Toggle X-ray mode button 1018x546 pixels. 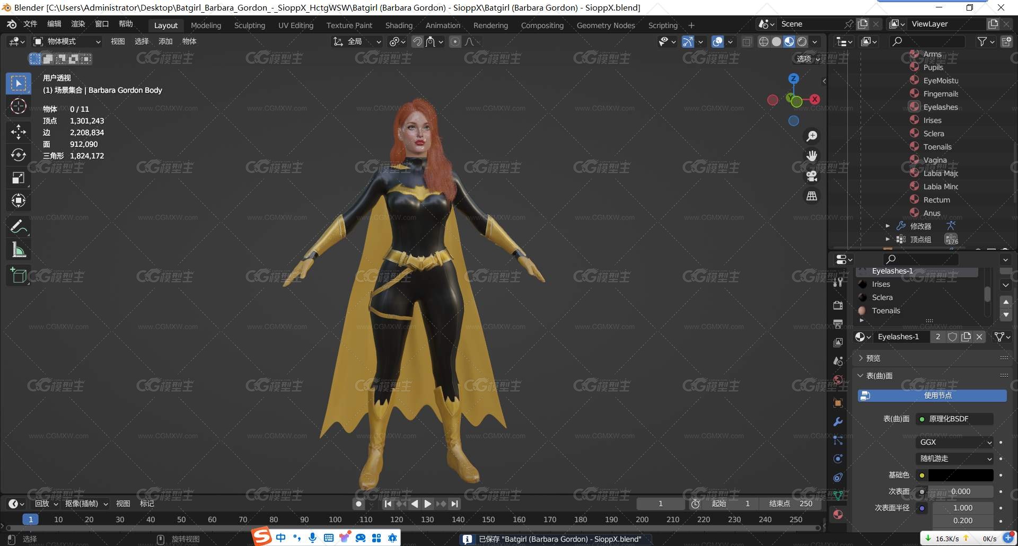coord(747,41)
